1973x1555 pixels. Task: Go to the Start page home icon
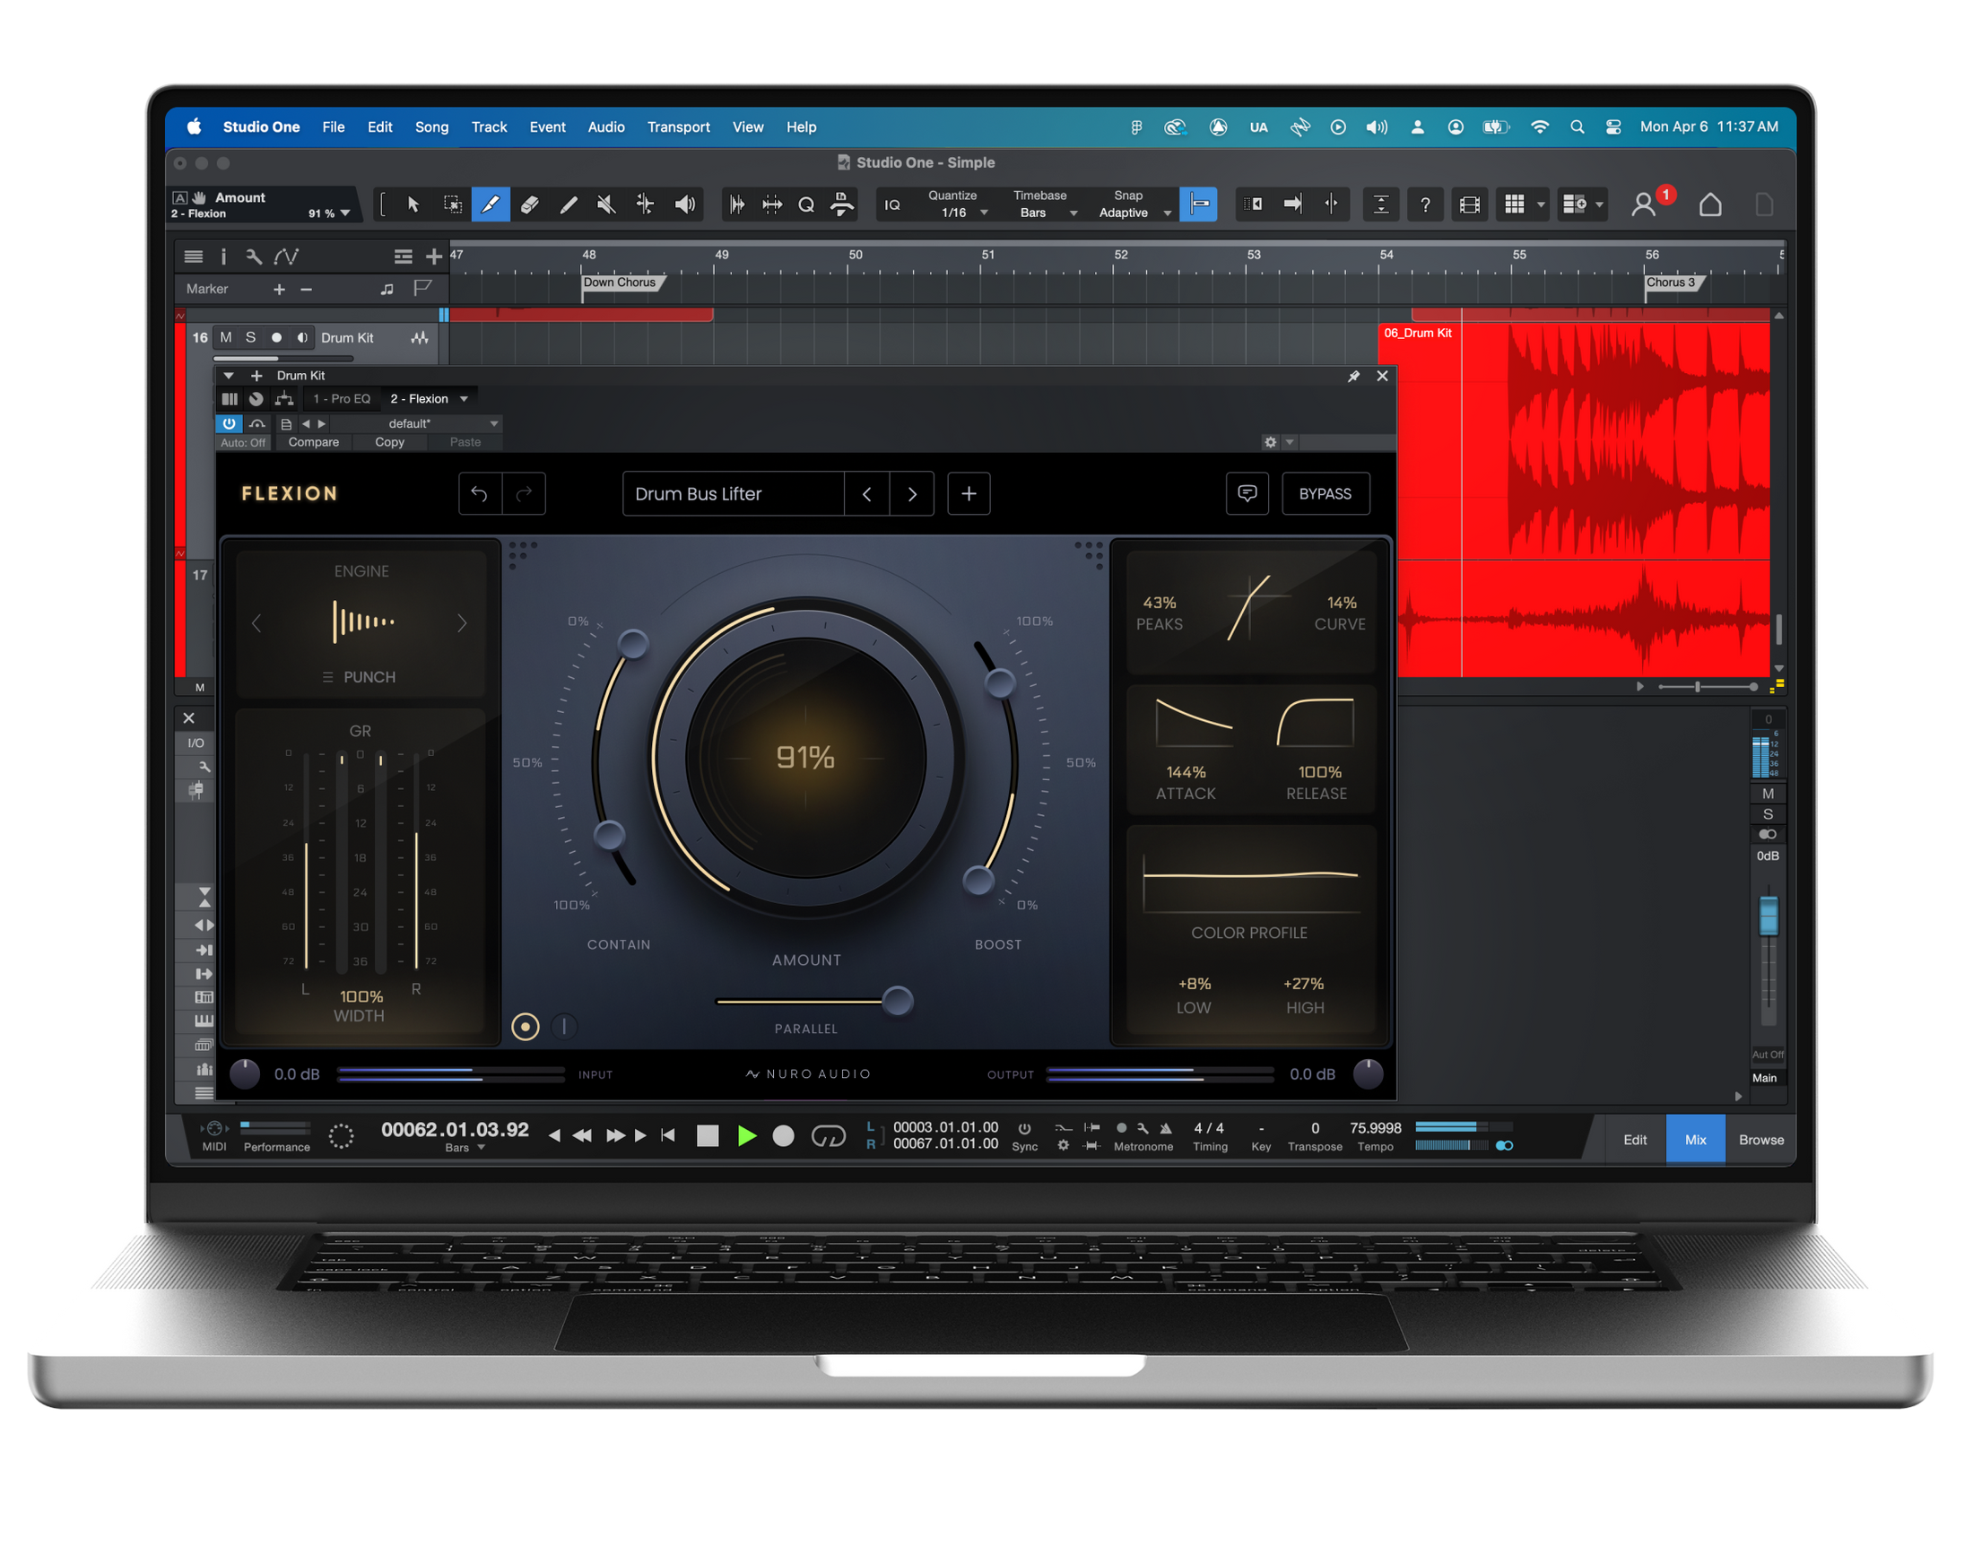(x=1710, y=204)
